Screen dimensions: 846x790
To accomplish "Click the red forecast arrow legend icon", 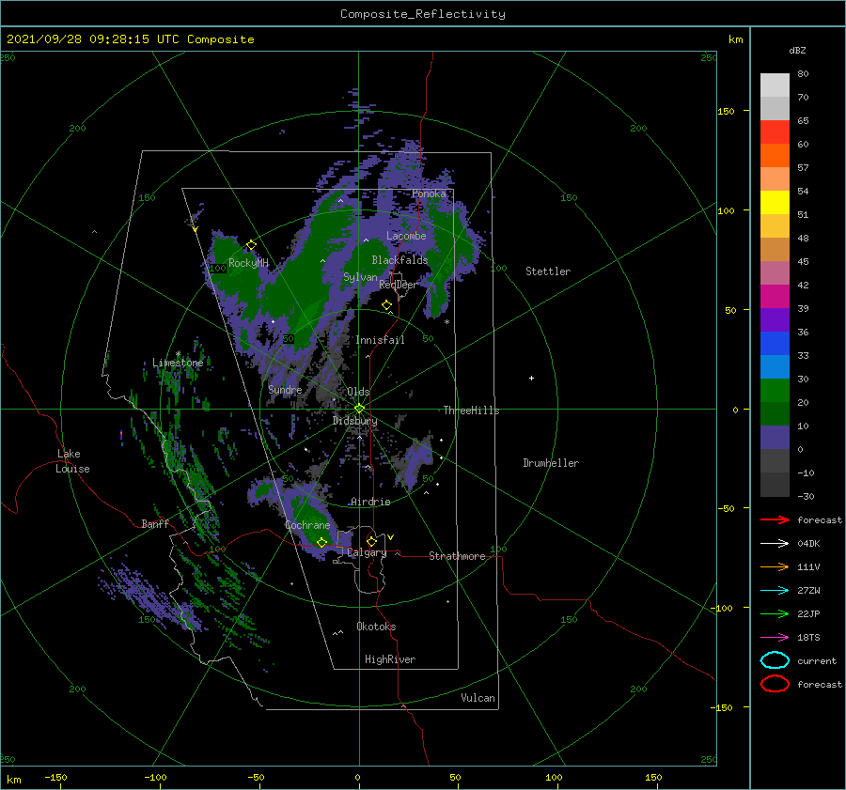I will coord(775,519).
